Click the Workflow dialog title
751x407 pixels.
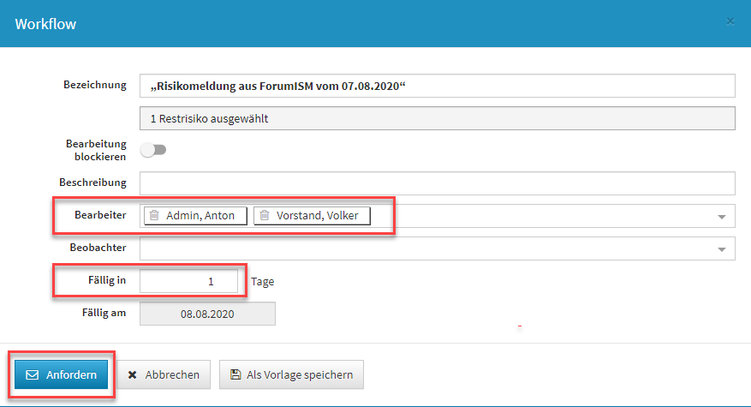(45, 24)
